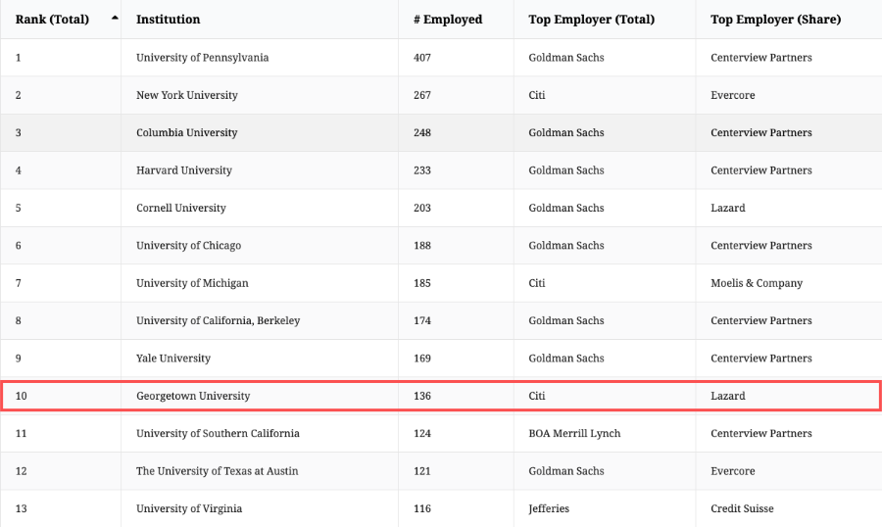
Task: Click Goldman Sachs in Texas at Austin row
Action: tap(565, 471)
